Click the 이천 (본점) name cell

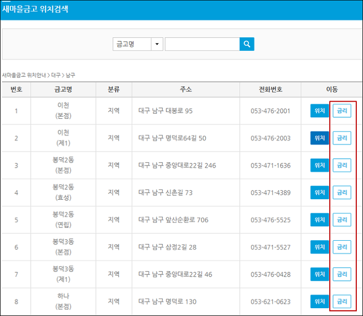63,111
